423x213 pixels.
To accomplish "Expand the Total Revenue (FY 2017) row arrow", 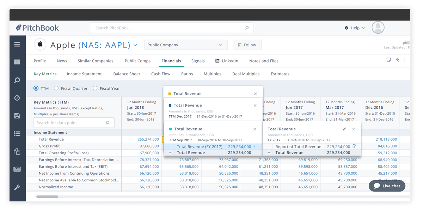I will pyautogui.click(x=255, y=147).
